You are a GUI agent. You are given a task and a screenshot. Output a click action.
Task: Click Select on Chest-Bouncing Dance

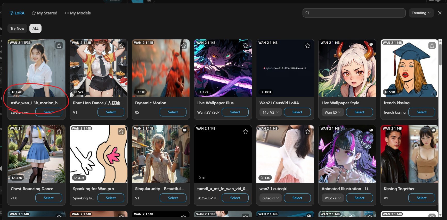point(49,198)
